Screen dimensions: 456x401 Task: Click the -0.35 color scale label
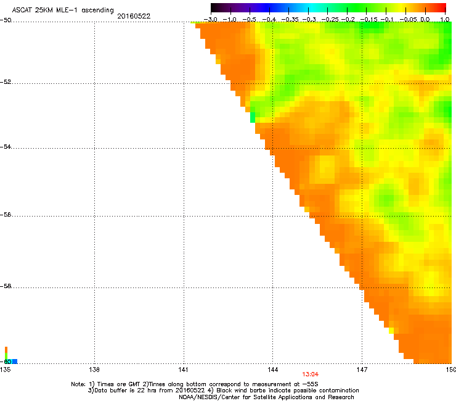click(x=290, y=20)
